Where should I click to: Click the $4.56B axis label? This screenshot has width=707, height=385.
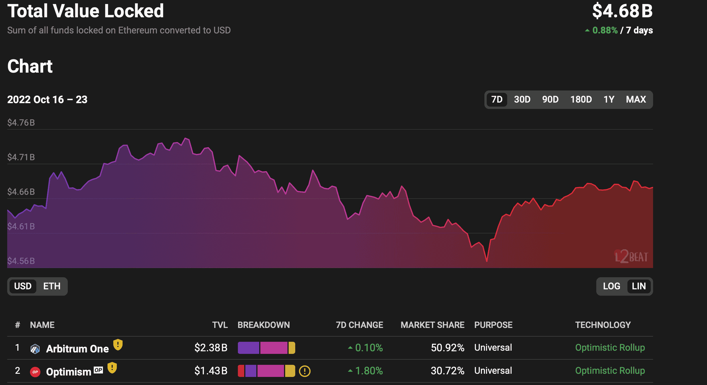[x=21, y=261]
